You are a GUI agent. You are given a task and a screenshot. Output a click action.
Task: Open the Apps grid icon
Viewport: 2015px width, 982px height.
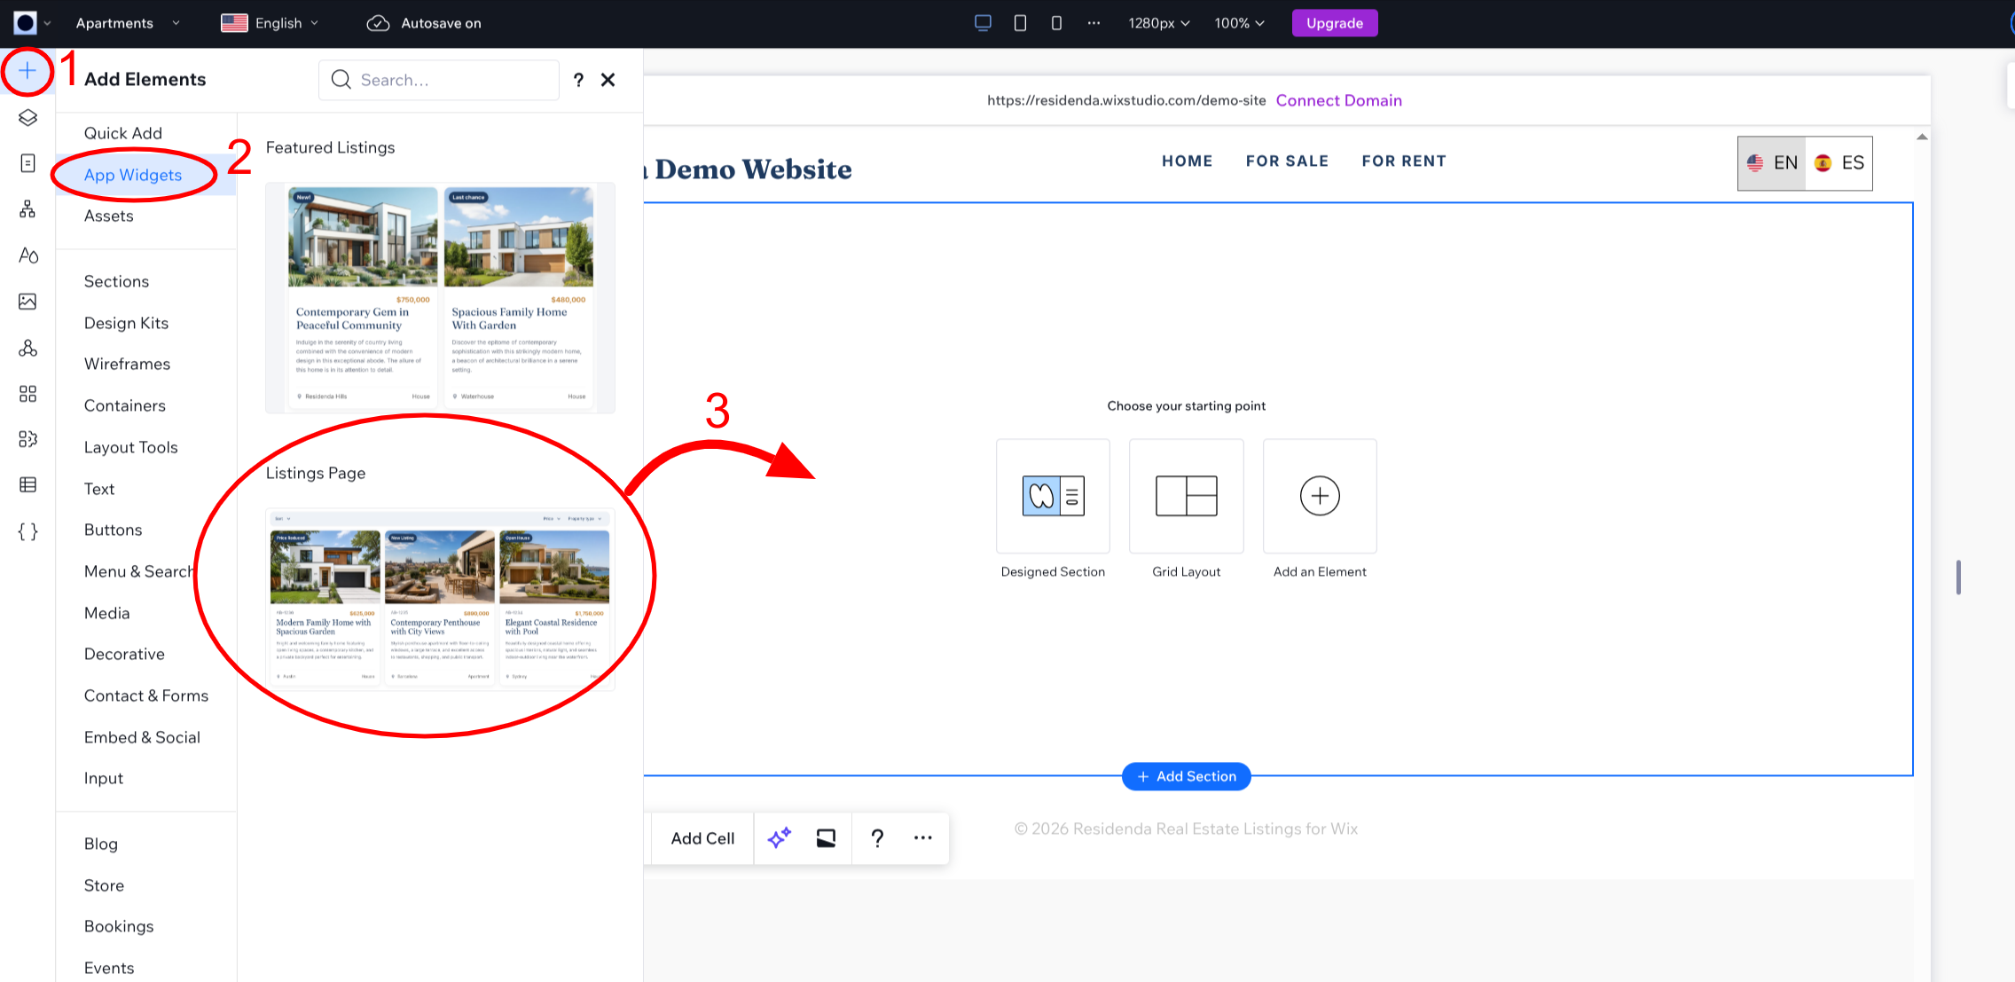(x=27, y=394)
